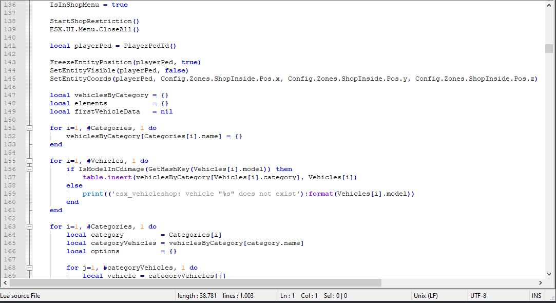Collapse the fold at line 163

[30, 226]
